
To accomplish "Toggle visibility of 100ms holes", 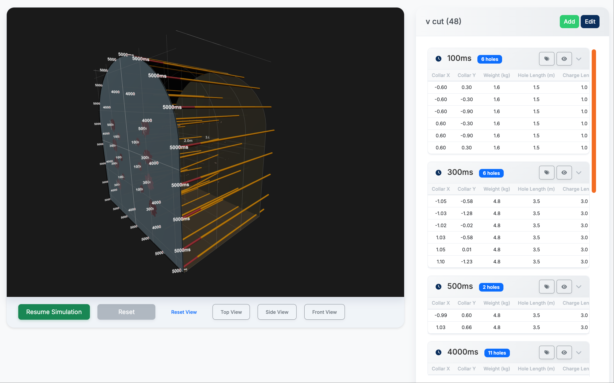I will point(564,59).
